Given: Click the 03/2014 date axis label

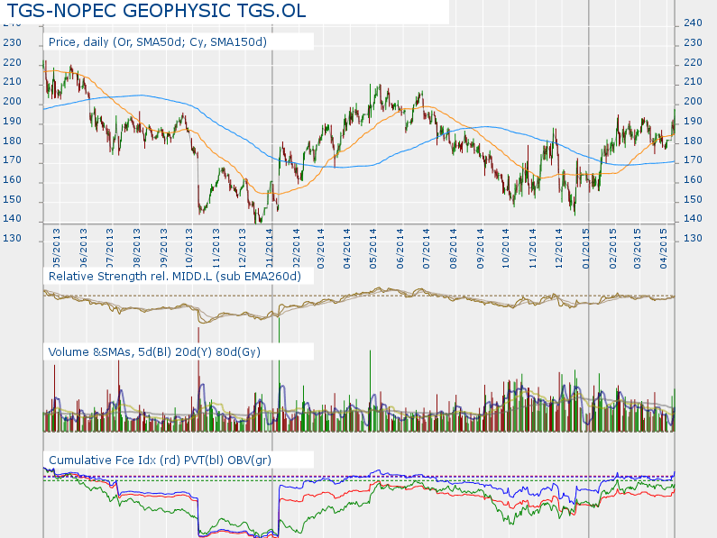Looking at the screenshot, I should (x=320, y=248).
